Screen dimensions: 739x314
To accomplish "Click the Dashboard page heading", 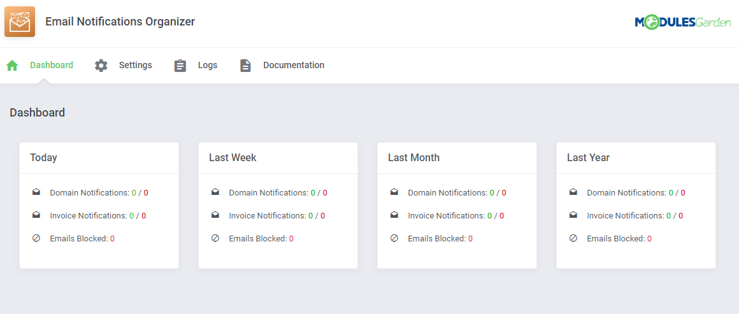I will point(37,113).
